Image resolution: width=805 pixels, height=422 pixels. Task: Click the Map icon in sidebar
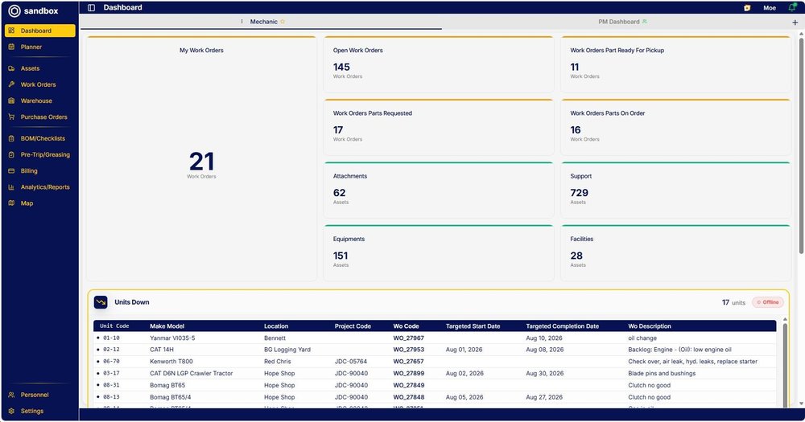pos(11,203)
